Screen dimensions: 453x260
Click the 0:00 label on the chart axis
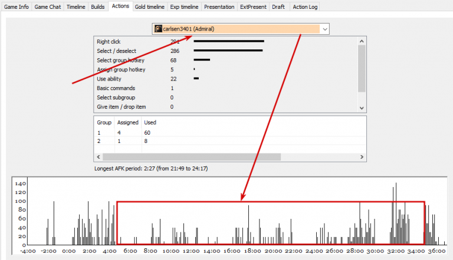click(69, 251)
